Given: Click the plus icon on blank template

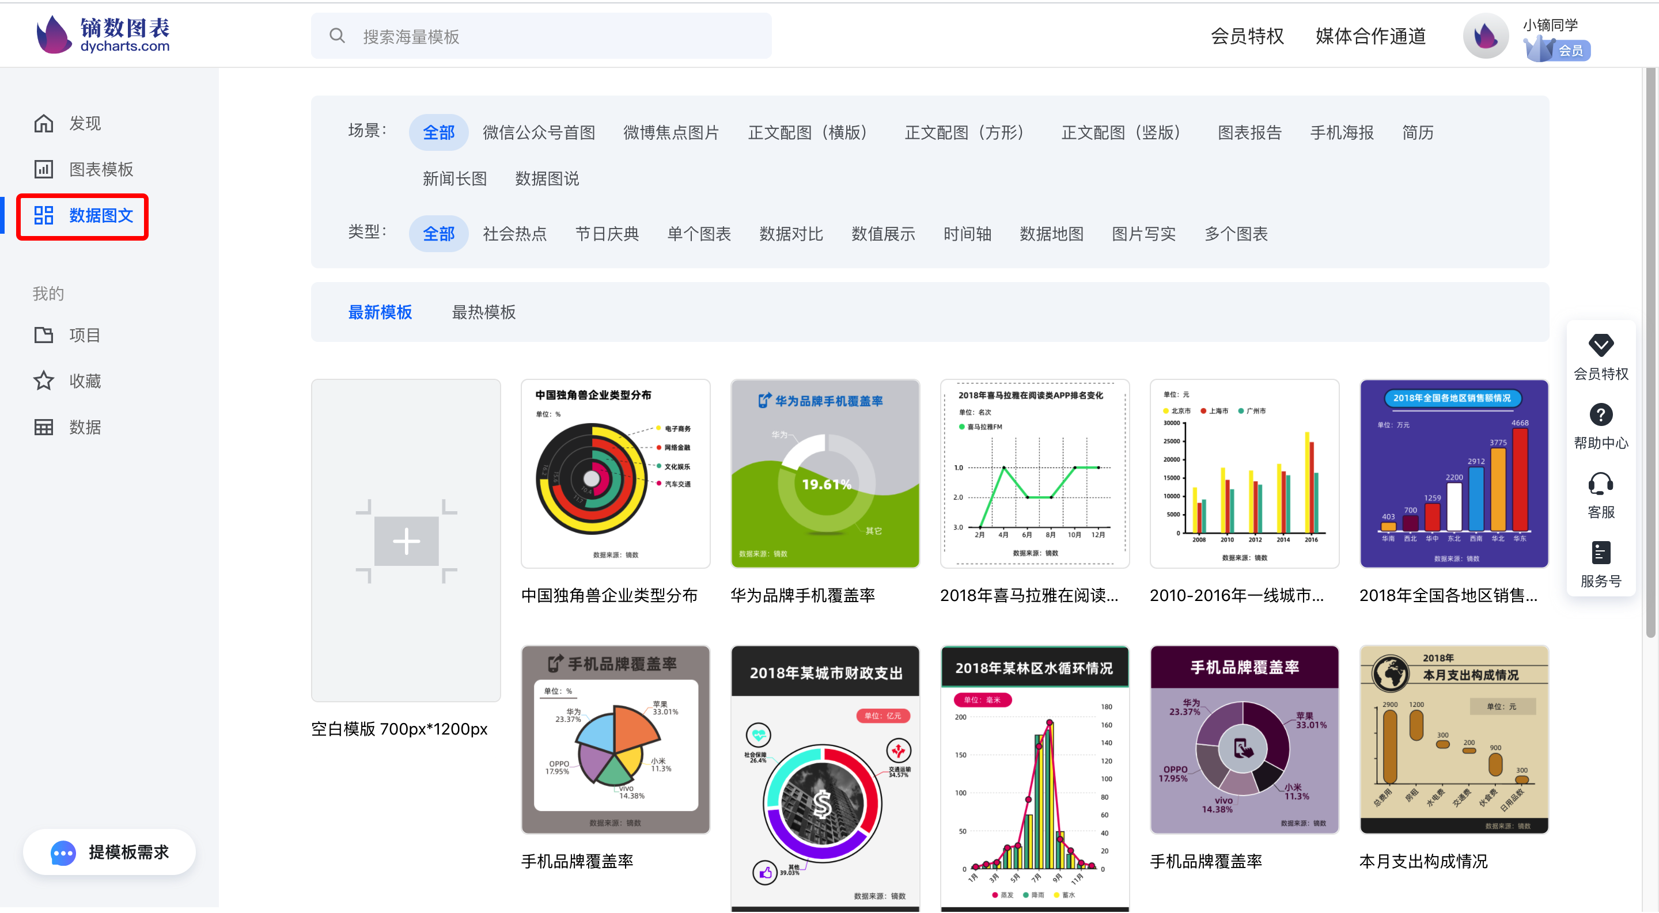Looking at the screenshot, I should point(406,541).
